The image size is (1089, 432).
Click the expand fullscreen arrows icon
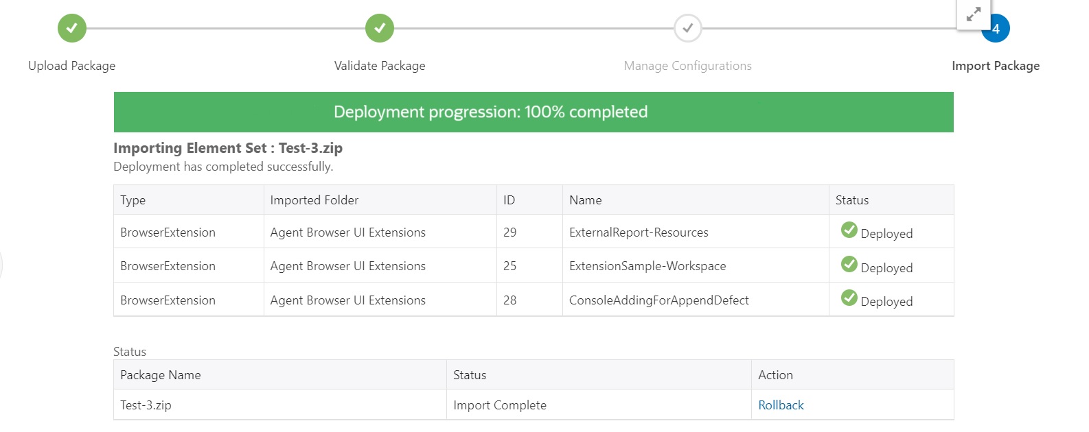tap(974, 14)
